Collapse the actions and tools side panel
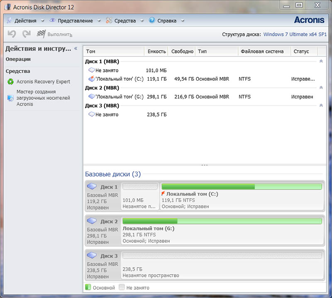The height and width of the screenshot is (298, 332). pos(76,48)
